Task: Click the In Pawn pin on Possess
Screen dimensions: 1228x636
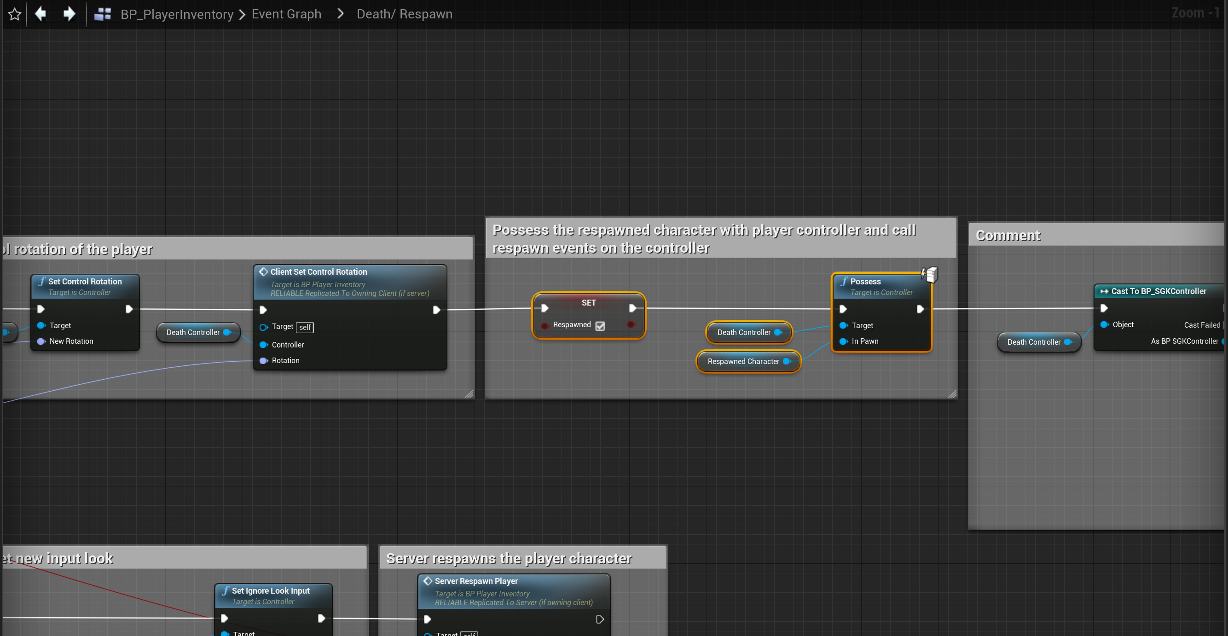Action: point(843,341)
